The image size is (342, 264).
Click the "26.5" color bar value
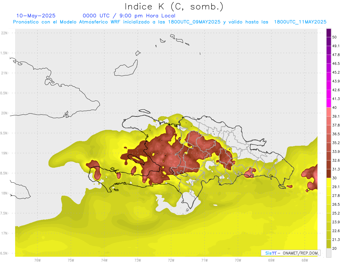(x=336, y=204)
